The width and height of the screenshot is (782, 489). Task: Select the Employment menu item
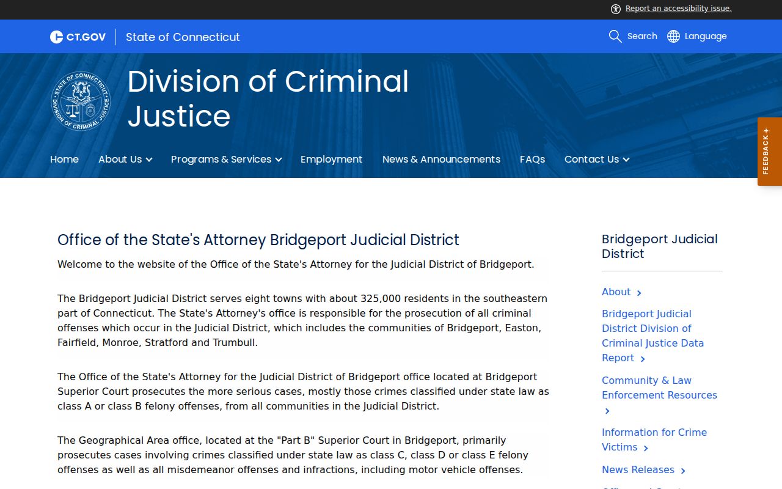tap(331, 159)
